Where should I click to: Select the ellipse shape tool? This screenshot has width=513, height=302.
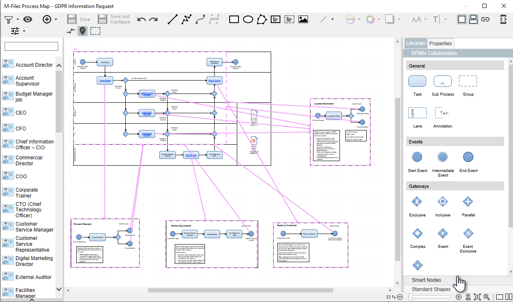pos(248,19)
